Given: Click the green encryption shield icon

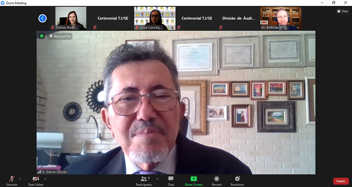Looking at the screenshot, I should click(x=42, y=36).
